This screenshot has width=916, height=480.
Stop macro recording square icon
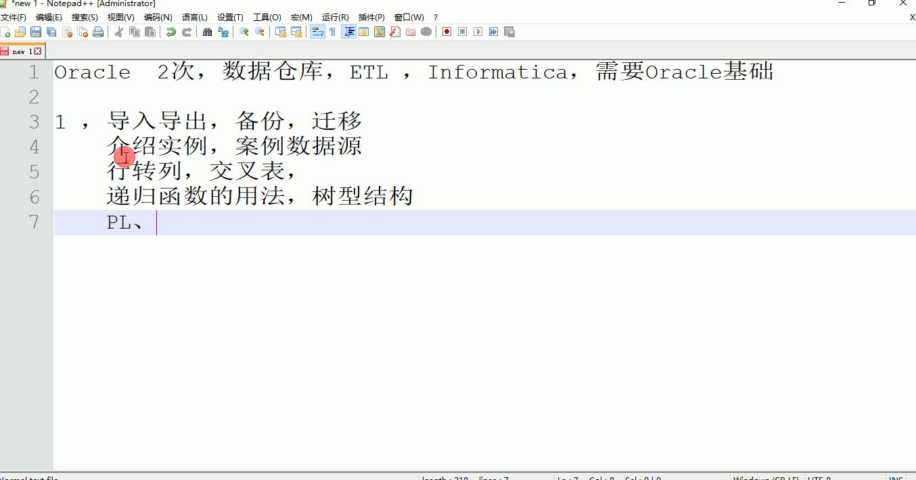[463, 32]
